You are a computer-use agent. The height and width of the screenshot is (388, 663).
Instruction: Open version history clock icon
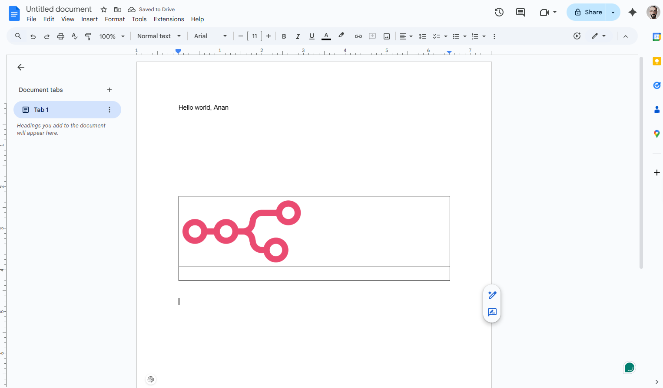(x=499, y=12)
